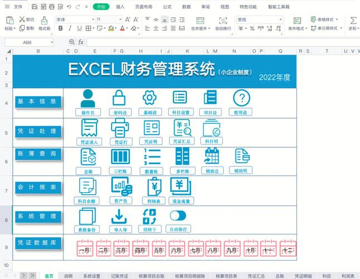
Task: Open the 使用说明 question mark icon
Action: coord(242,98)
